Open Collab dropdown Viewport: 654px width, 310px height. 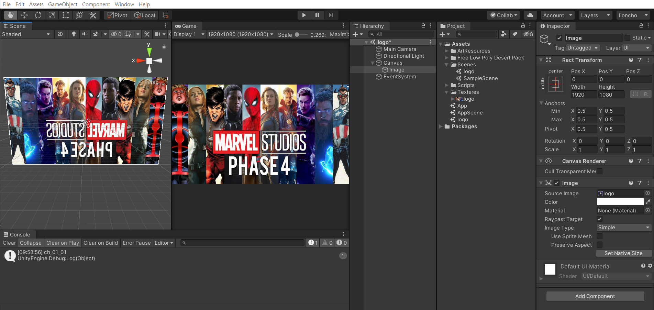point(504,15)
